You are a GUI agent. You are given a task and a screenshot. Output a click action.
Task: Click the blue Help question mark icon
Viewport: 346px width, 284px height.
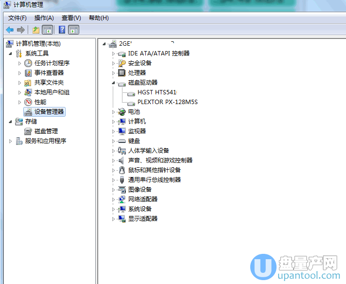pos(62,30)
